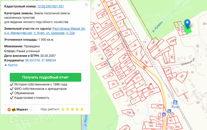Click the Куяр station name label
This screenshot has height=130, width=207.
pyautogui.click(x=175, y=107)
